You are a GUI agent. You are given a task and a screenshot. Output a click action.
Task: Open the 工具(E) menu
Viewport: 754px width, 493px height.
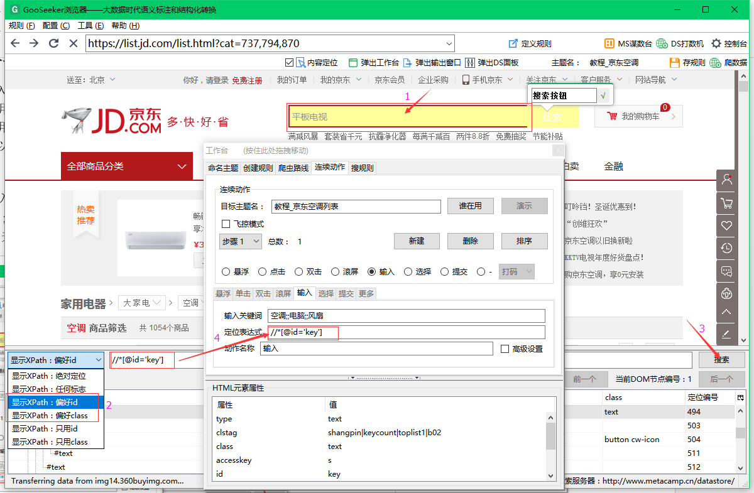pos(90,26)
